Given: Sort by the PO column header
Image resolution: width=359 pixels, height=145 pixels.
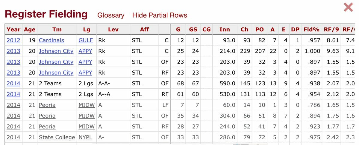Looking at the screenshot, I should (259, 29).
